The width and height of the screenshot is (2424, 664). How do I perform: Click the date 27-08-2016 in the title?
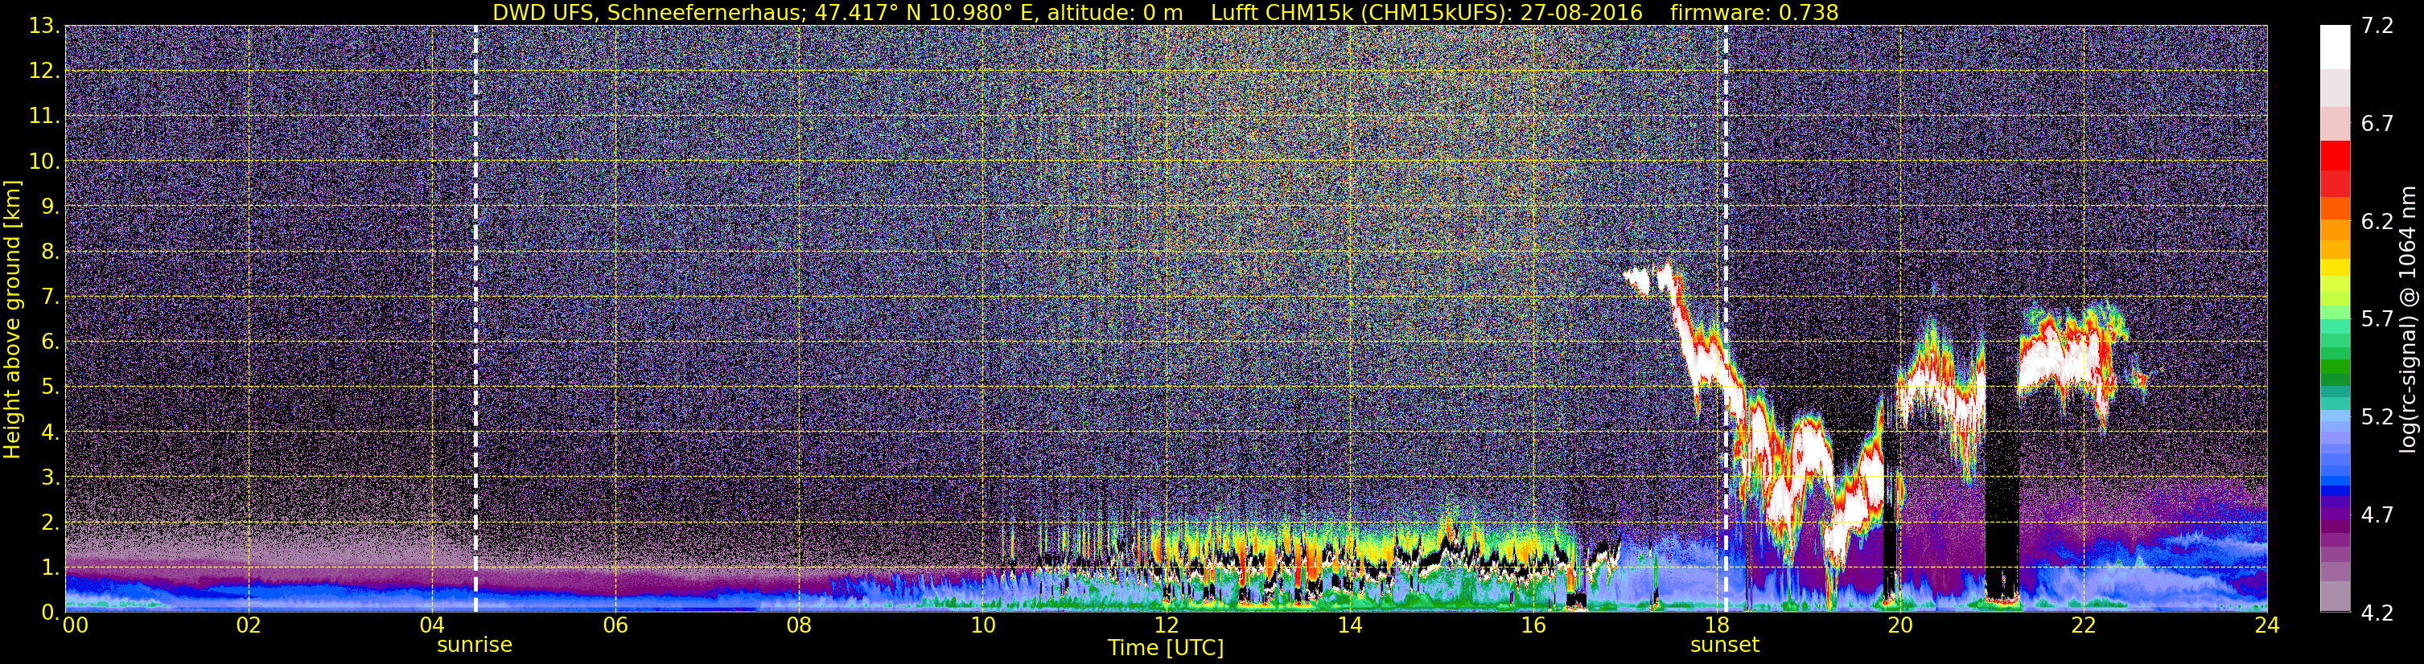pos(1581,12)
